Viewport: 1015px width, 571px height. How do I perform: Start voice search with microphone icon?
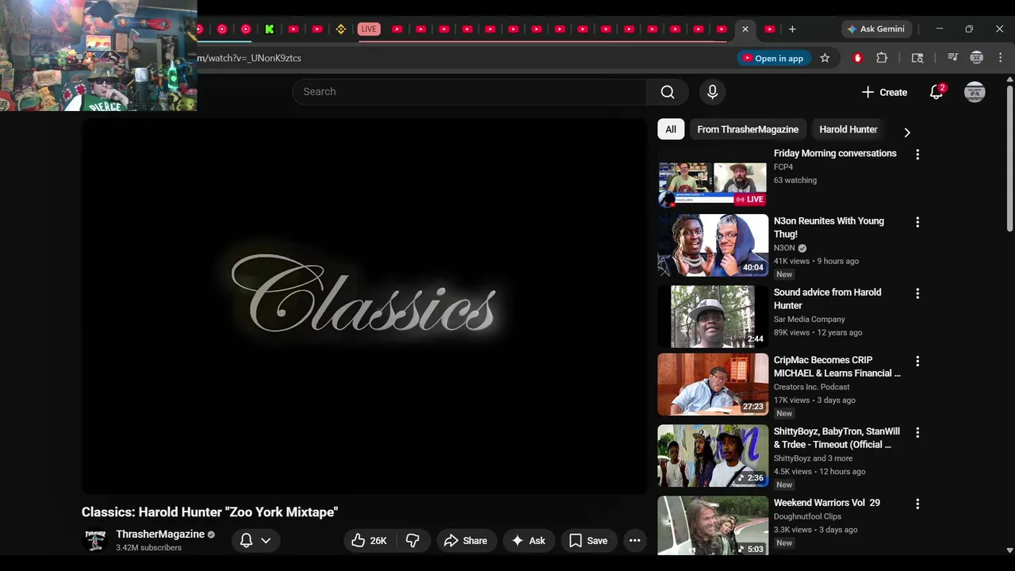[712, 92]
